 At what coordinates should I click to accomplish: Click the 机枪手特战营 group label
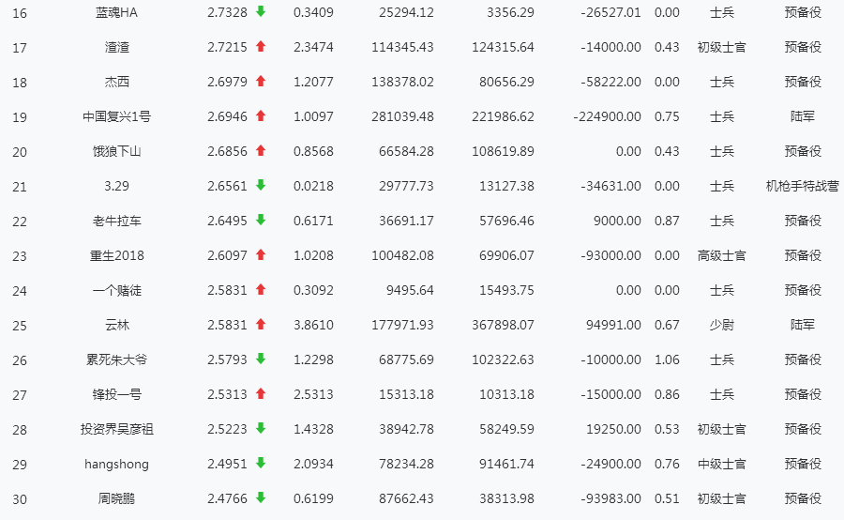(x=802, y=186)
